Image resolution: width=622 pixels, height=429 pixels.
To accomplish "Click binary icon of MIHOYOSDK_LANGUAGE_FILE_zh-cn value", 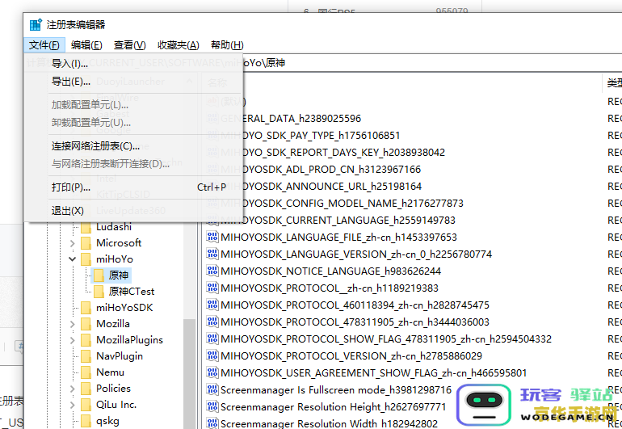I will click(212, 237).
